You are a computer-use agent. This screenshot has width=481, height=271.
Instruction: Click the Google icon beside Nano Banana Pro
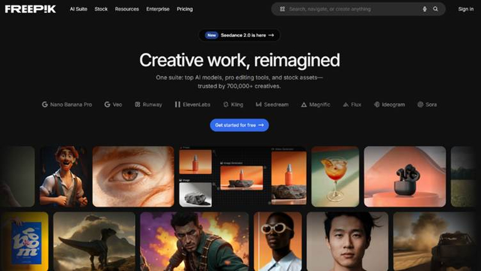(x=44, y=104)
